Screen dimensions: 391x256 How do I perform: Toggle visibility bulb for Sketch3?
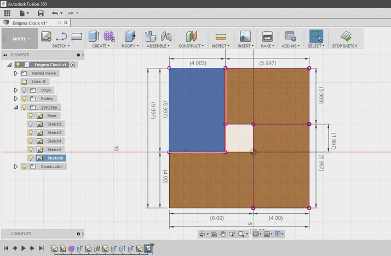click(x=31, y=132)
